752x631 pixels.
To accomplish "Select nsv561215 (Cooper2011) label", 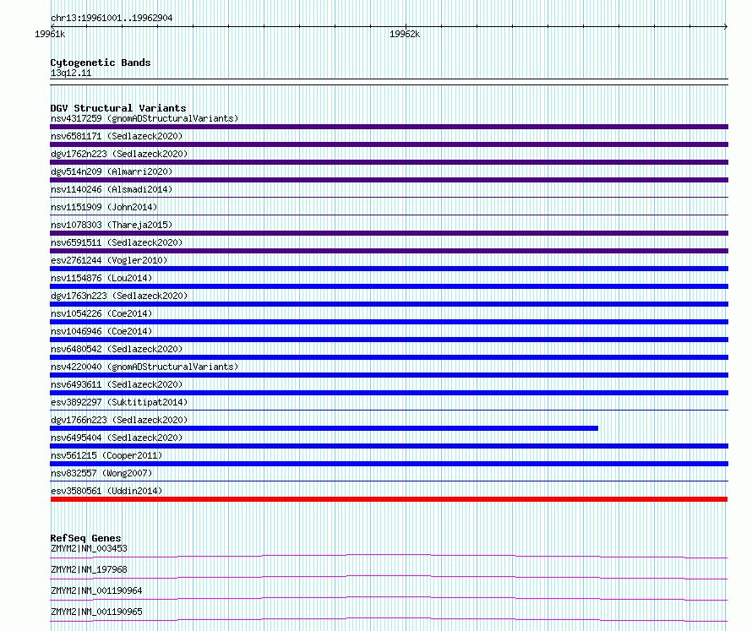I will click(106, 455).
